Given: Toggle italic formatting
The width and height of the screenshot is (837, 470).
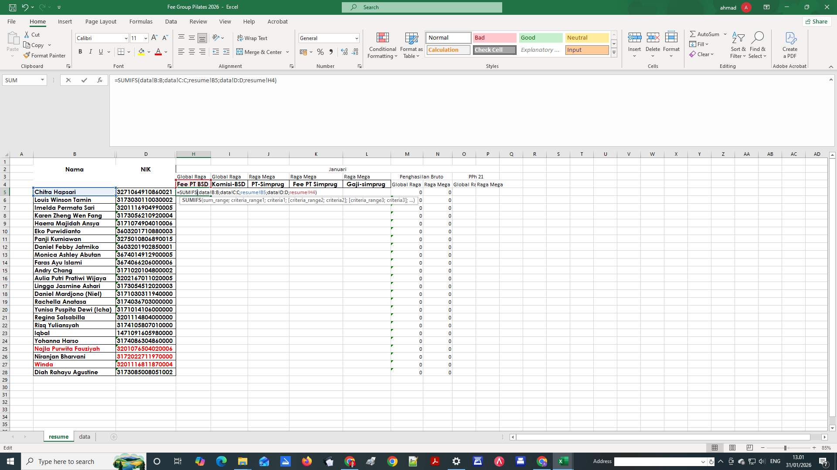Looking at the screenshot, I should coord(90,51).
